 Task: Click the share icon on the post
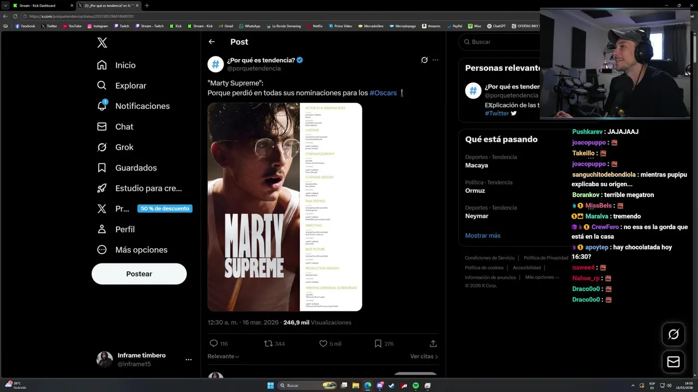click(433, 344)
